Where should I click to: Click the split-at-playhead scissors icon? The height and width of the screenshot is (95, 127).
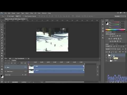[22, 63]
